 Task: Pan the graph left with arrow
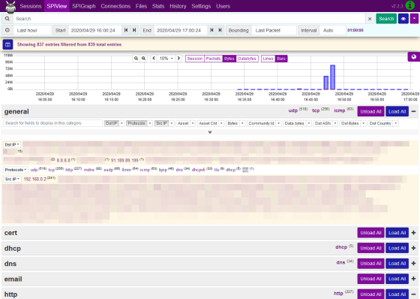point(154,59)
